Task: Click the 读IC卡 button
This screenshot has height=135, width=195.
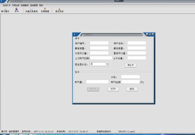Action: pos(130,65)
